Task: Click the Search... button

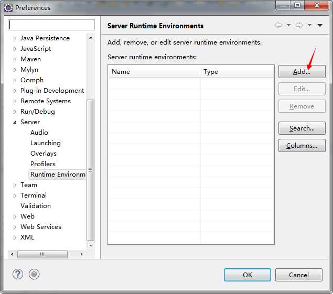Action: [302, 128]
